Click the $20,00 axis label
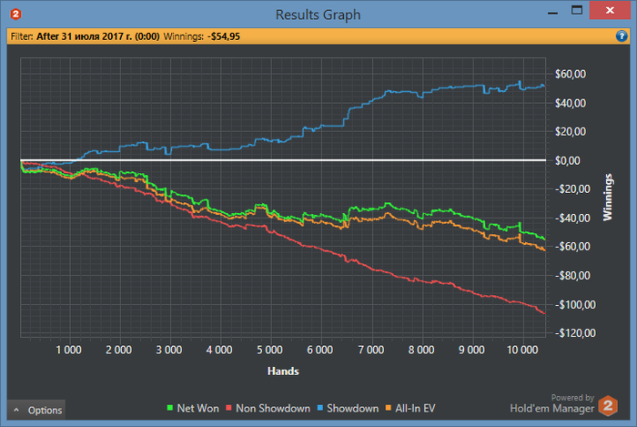This screenshot has width=637, height=427. pyautogui.click(x=571, y=132)
